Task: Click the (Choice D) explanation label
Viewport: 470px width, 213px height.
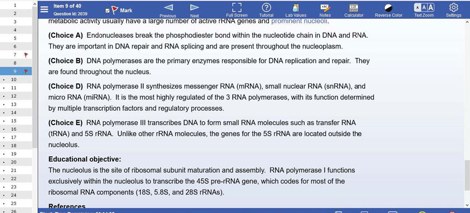Action: (x=65, y=86)
